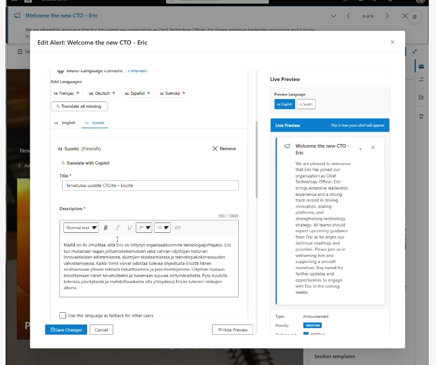Open the Normal text style dropdown

pyautogui.click(x=81, y=228)
